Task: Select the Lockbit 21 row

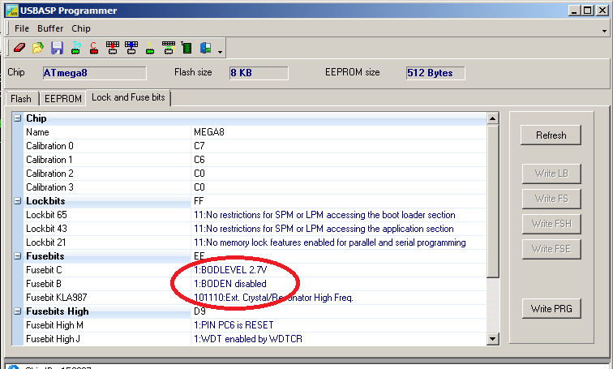Action: [x=255, y=242]
